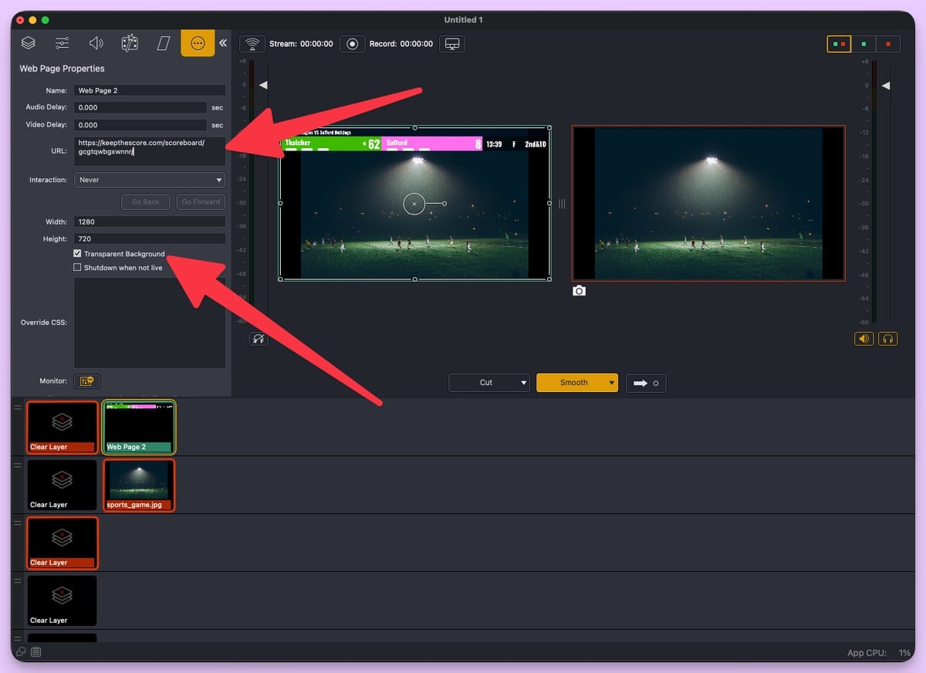Image resolution: width=926 pixels, height=673 pixels.
Task: Open the Interaction dropdown set to Never
Action: pyautogui.click(x=149, y=180)
